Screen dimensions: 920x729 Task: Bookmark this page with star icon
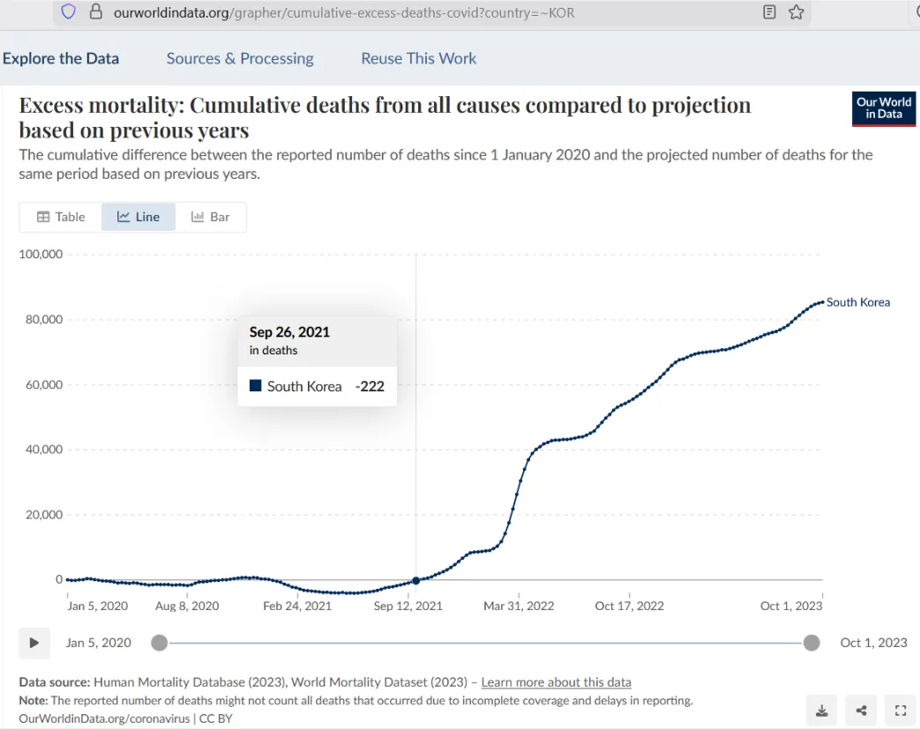797,11
